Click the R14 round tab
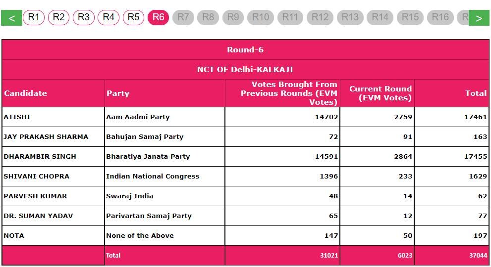 pos(380,17)
